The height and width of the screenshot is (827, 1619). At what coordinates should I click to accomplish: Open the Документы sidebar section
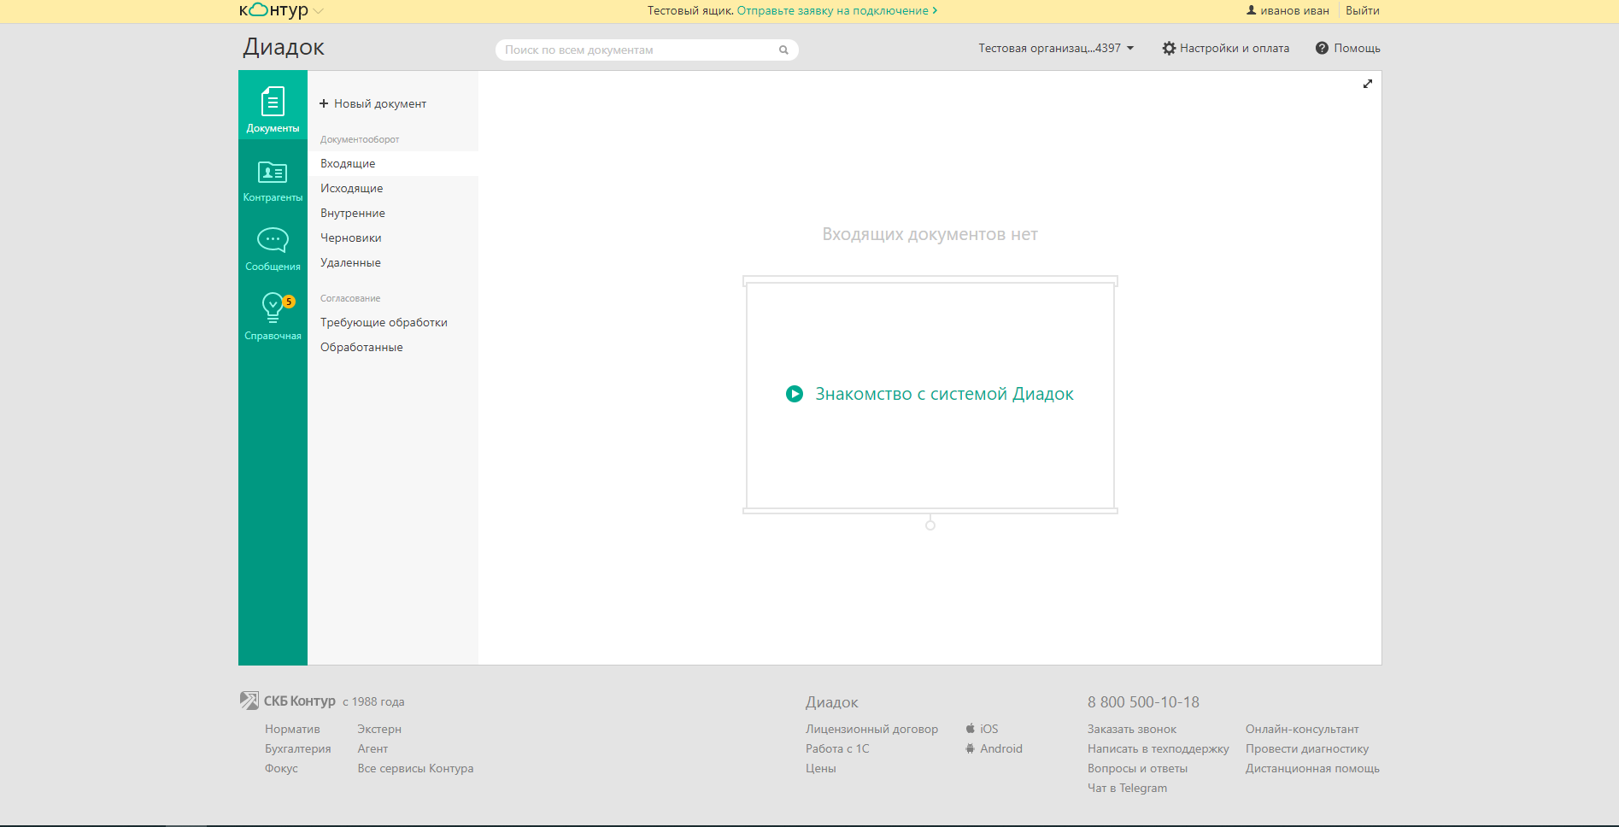(273, 105)
